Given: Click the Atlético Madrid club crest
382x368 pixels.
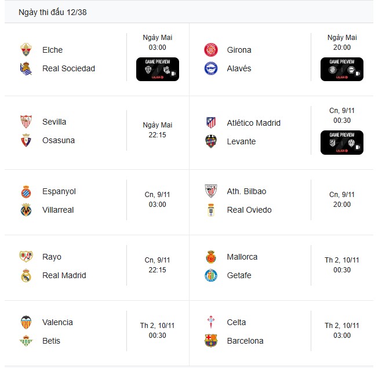Looking at the screenshot, I should (210, 123).
